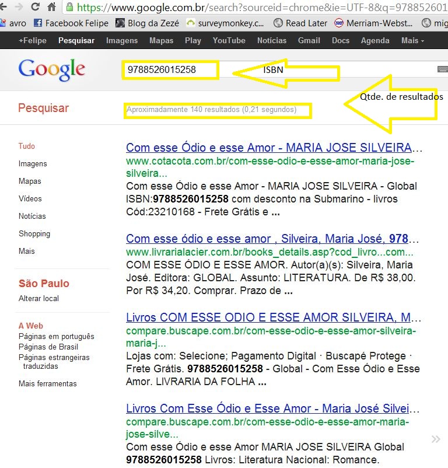Select Pesquisar in the black Google bar
The height and width of the screenshot is (468, 448).
tap(76, 41)
